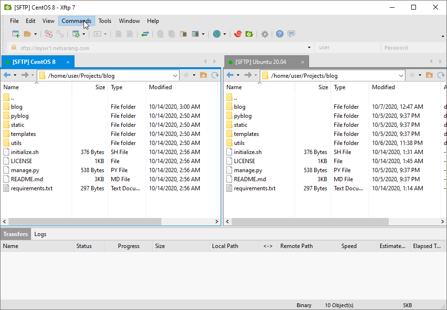The width and height of the screenshot is (447, 310).
Task: Sort CentOS 8 pane by Modified column
Action: click(181, 87)
